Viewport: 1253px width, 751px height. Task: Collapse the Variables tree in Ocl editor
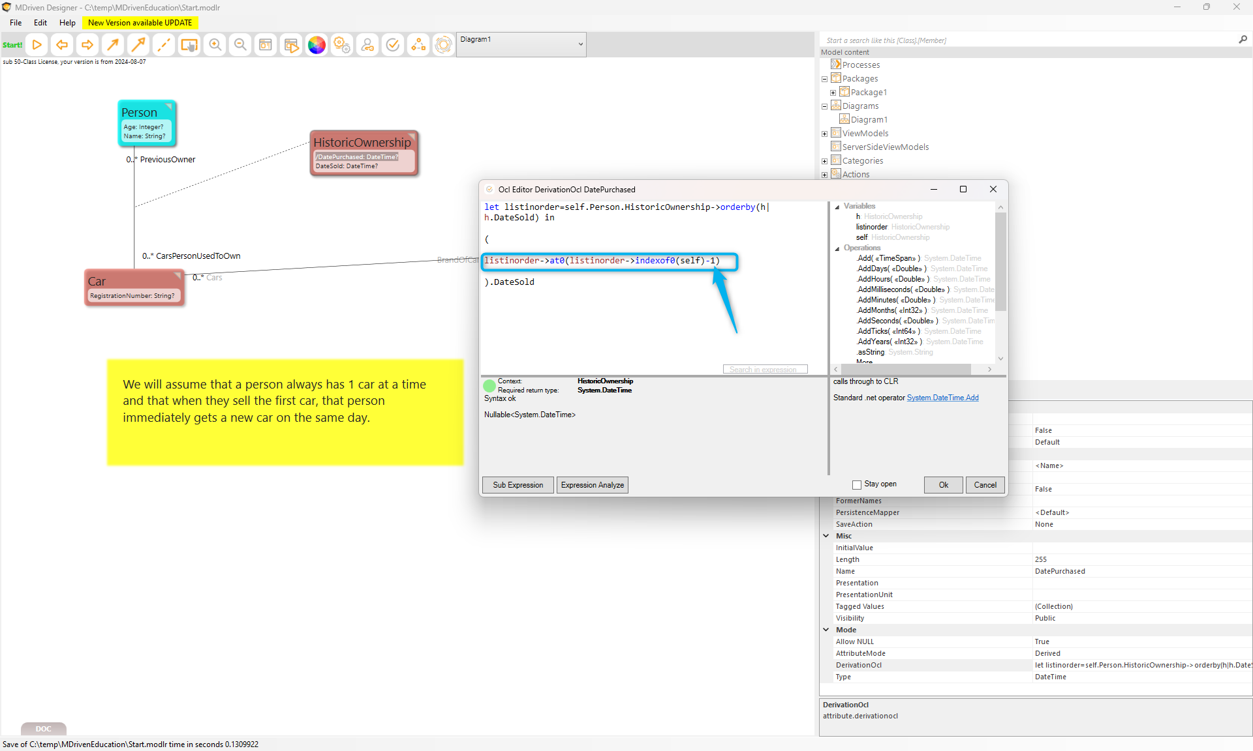click(837, 207)
